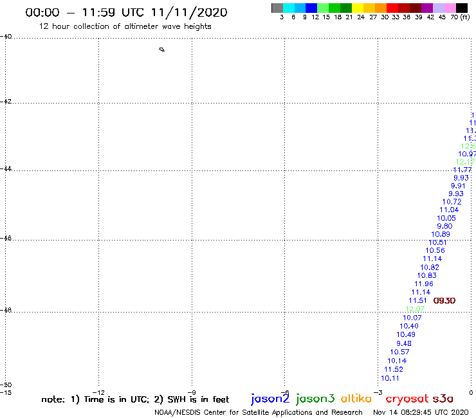Click the 10.07 wave height value
Image resolution: width=476 pixels, height=418 pixels.
click(x=412, y=318)
